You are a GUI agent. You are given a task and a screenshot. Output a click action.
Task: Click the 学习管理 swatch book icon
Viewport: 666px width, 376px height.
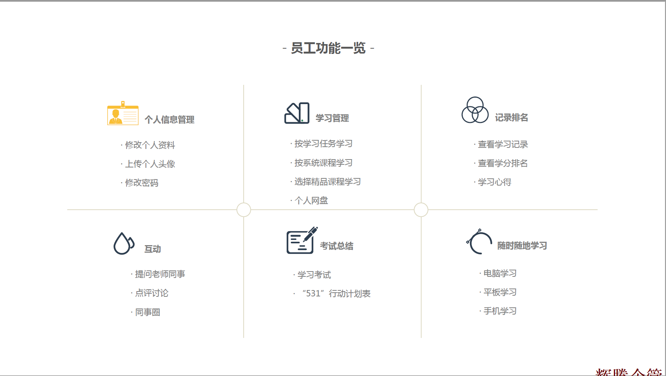tap(297, 113)
